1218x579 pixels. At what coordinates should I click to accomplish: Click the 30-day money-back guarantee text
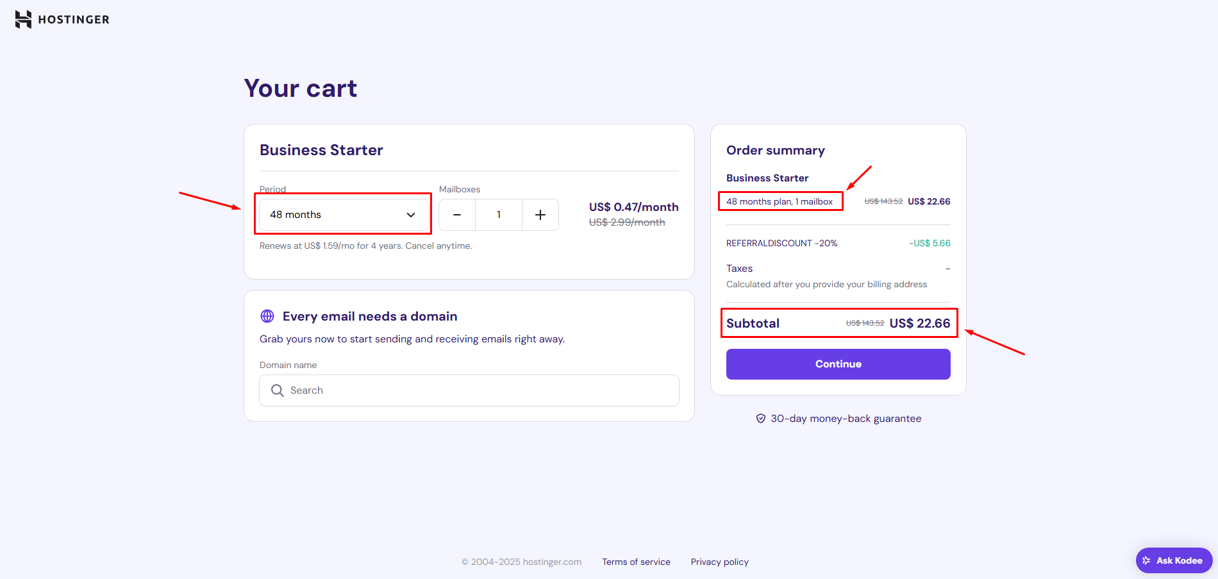[846, 419]
